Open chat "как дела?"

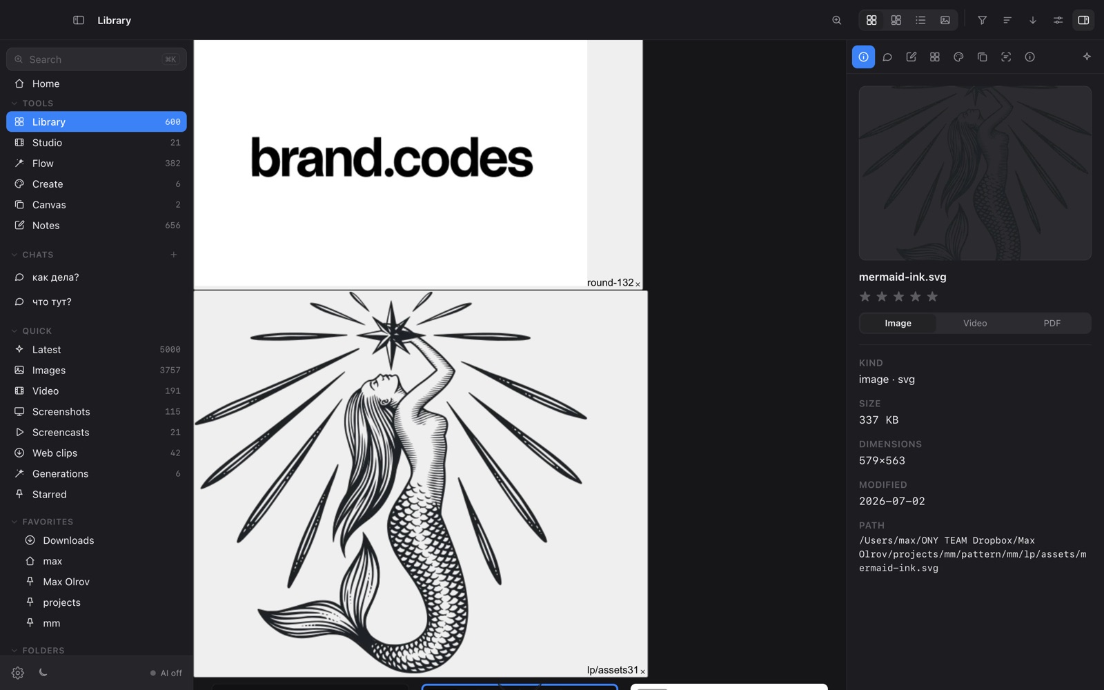coord(97,277)
